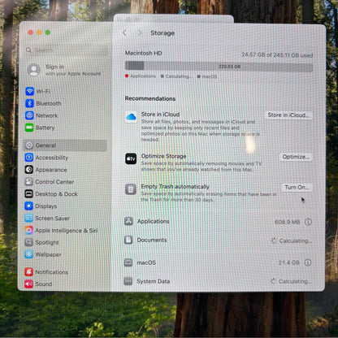This screenshot has height=338, width=338.
Task: Click the Macintosh HD storage bar
Action: [219, 67]
